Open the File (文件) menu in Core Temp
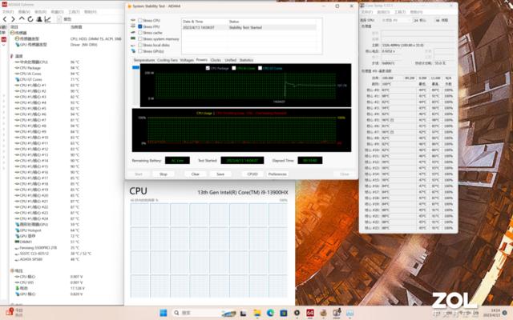Screen dimensions: 513x320 (366, 12)
